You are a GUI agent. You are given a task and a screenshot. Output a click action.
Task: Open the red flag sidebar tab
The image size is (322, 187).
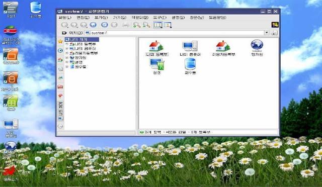[x=60, y=96]
